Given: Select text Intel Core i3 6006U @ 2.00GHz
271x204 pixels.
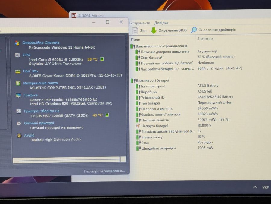Looking at the screenshot, I should click(x=56, y=60).
